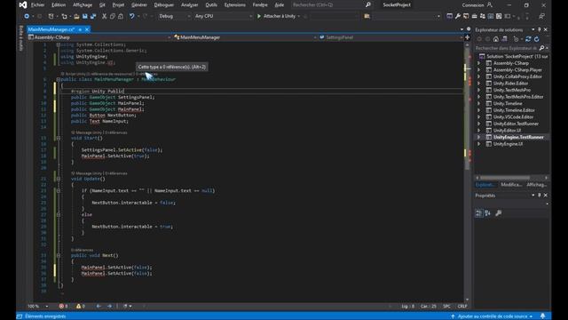Pin the Solution Explorer panel

(x=539, y=29)
